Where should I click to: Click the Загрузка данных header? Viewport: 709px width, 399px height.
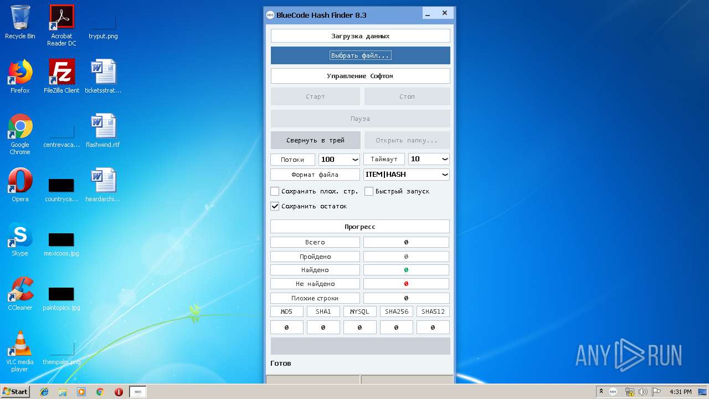coord(361,36)
